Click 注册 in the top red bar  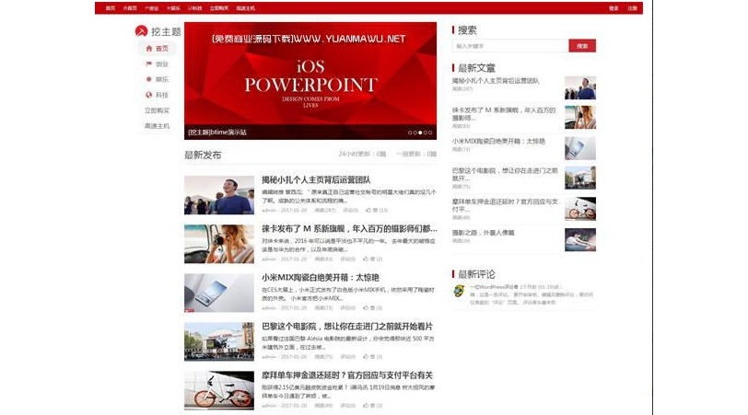pos(632,8)
